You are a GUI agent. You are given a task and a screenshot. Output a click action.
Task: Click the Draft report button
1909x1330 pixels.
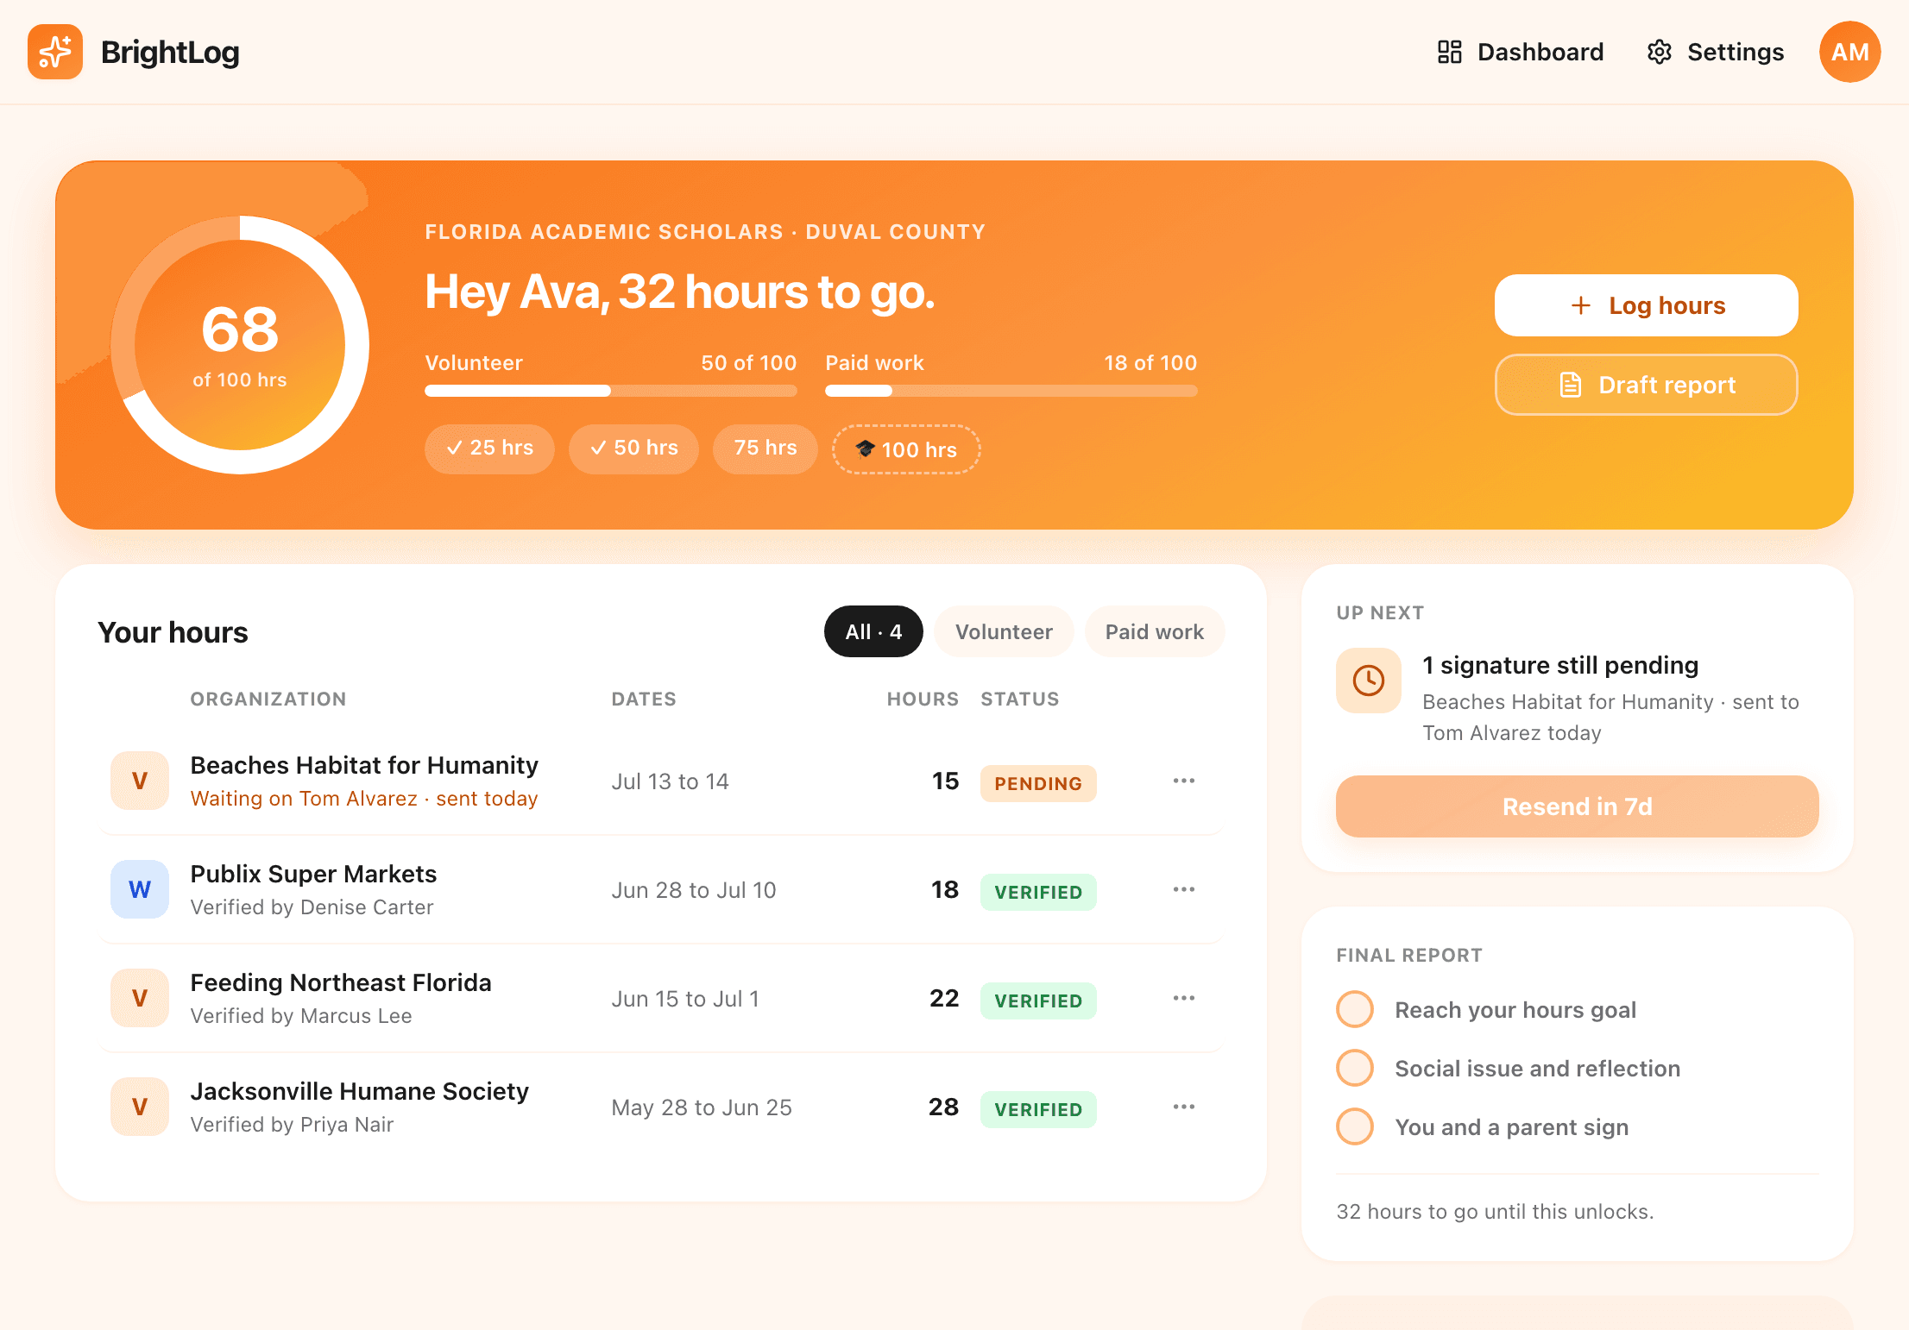[1647, 385]
